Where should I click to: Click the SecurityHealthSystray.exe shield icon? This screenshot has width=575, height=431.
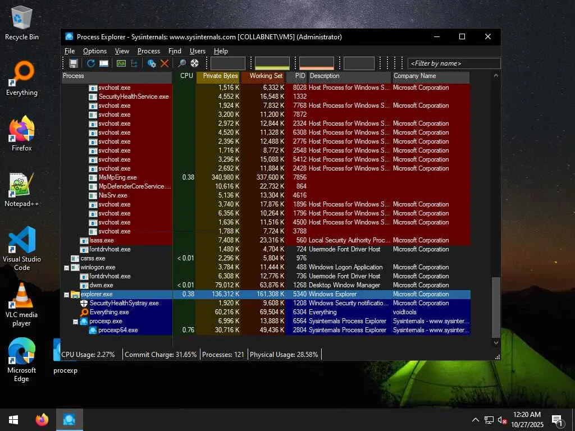click(84, 303)
